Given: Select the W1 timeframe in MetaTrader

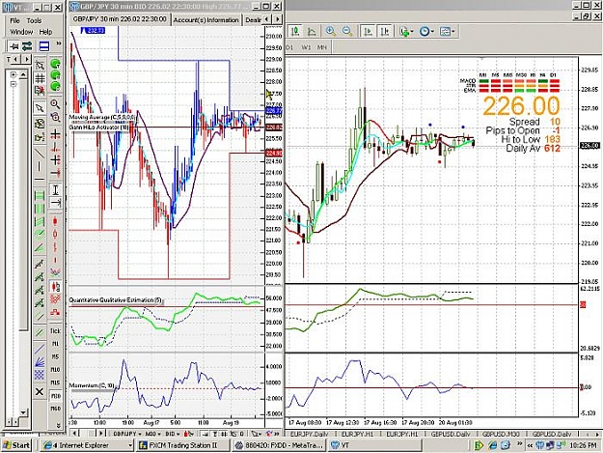Looking at the screenshot, I should coord(306,47).
